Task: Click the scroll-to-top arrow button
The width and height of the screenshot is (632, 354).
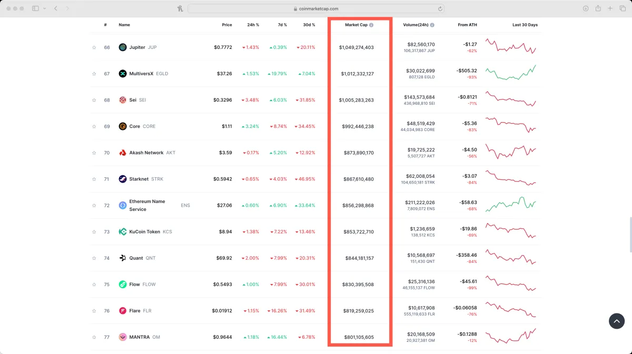Action: click(x=617, y=321)
